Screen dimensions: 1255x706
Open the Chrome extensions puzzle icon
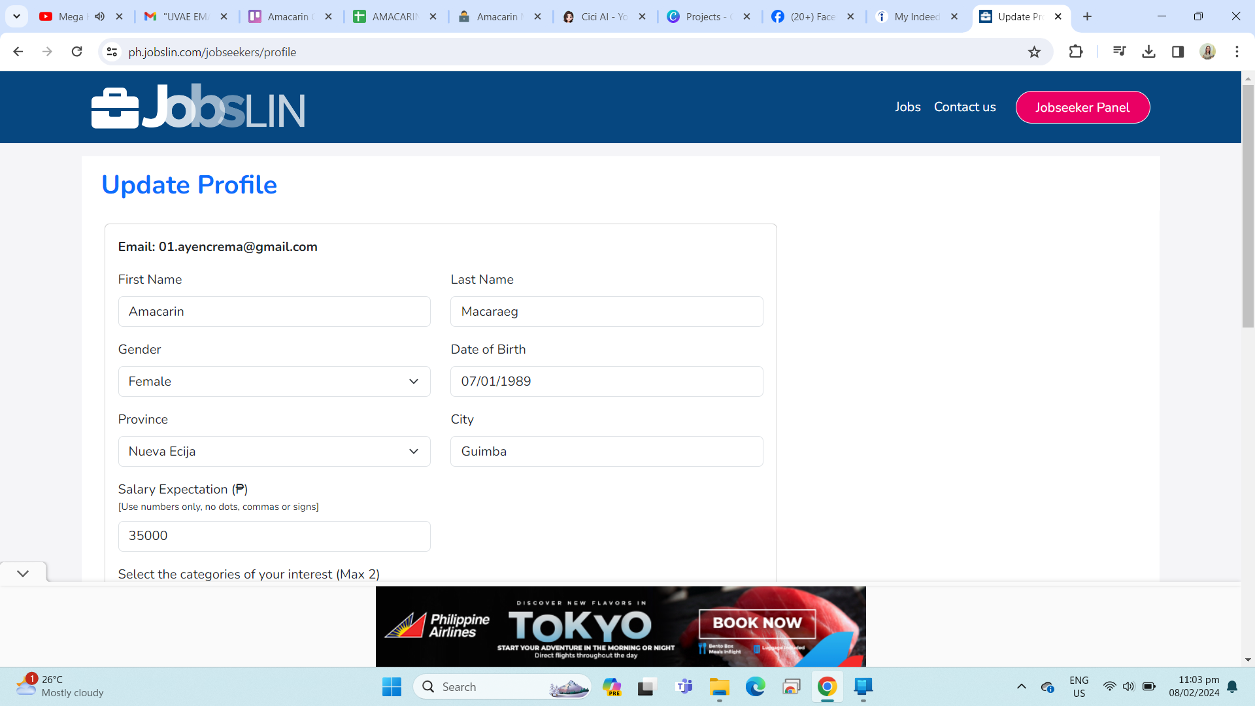[x=1075, y=52]
